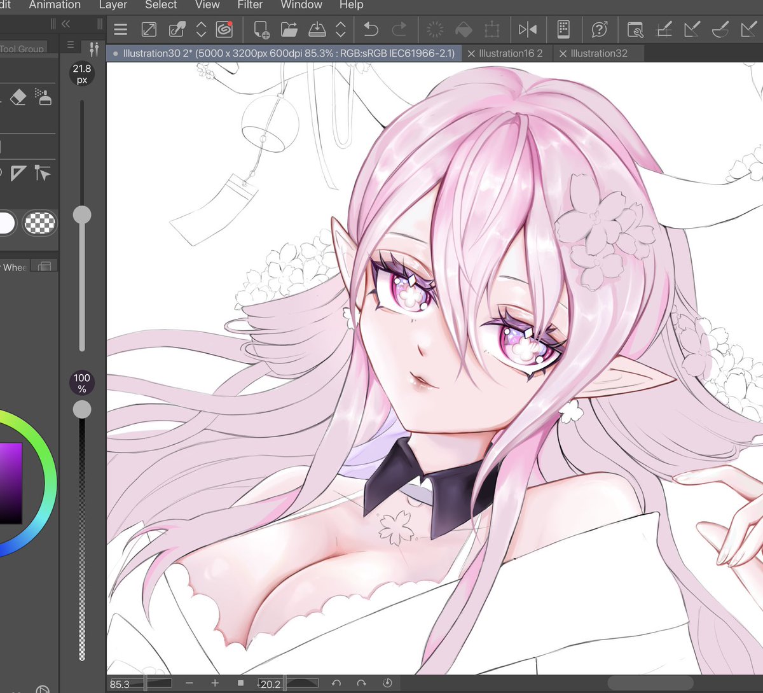Image resolution: width=763 pixels, height=693 pixels.
Task: Open the Window menu
Action: click(x=301, y=5)
